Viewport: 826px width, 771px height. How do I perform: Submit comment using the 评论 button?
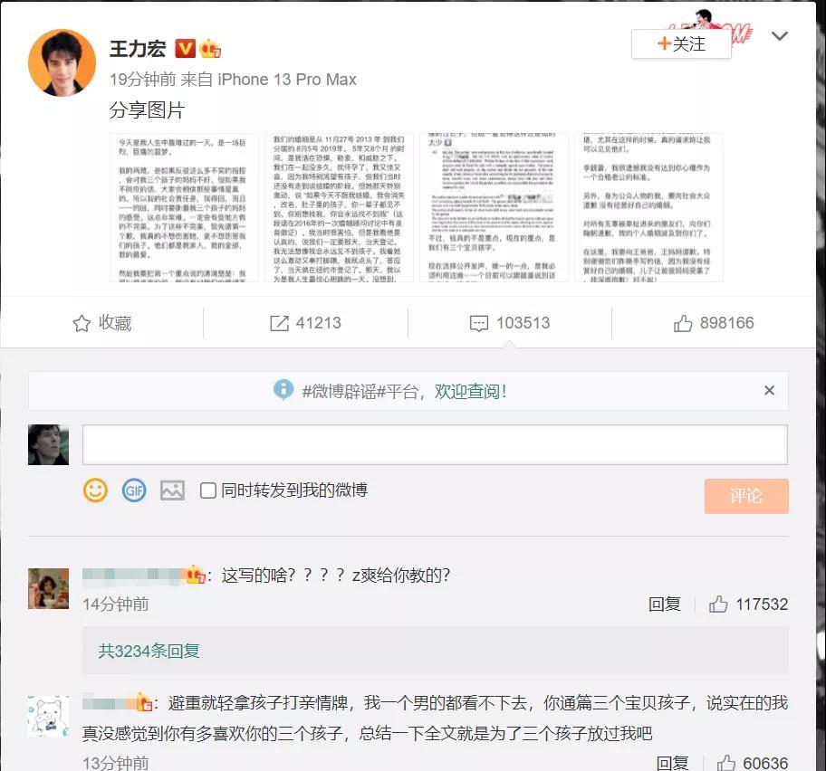point(746,496)
